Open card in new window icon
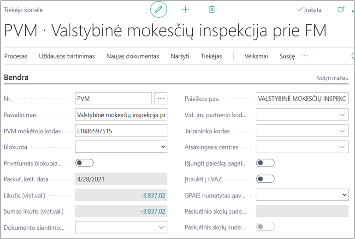 pos(341,9)
